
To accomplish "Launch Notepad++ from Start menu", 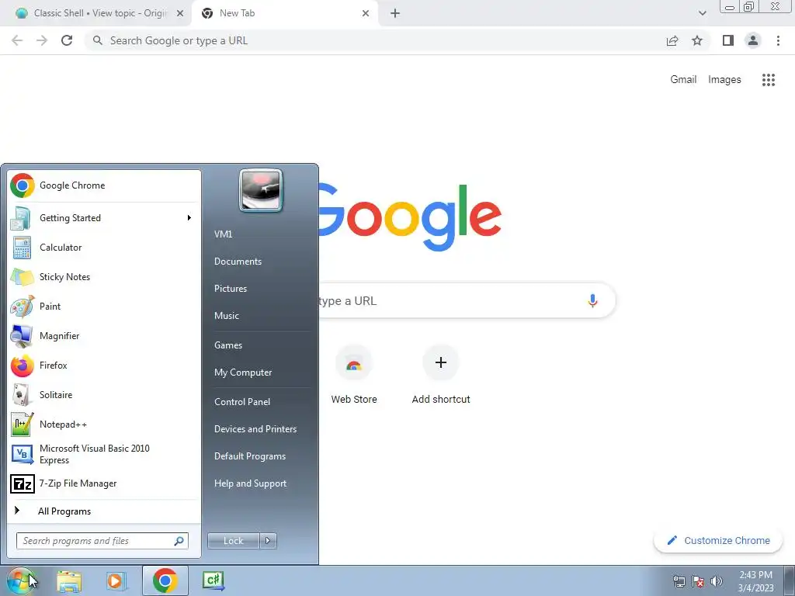I will pyautogui.click(x=104, y=424).
